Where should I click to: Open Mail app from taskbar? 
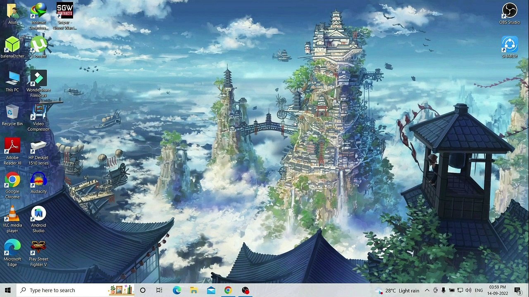(211, 290)
